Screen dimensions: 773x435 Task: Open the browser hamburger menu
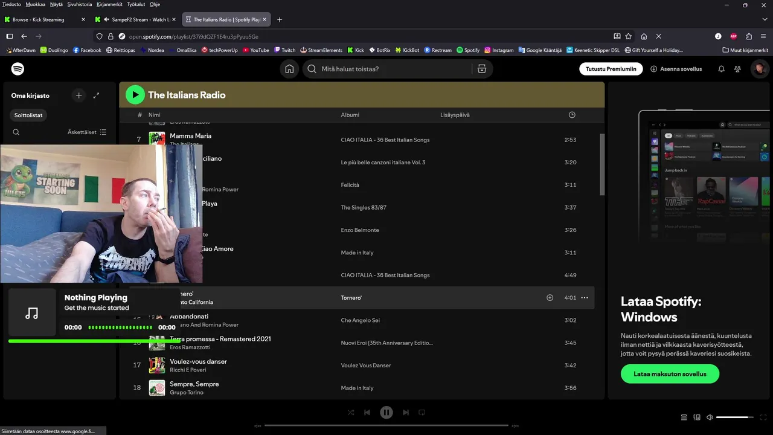click(x=764, y=36)
